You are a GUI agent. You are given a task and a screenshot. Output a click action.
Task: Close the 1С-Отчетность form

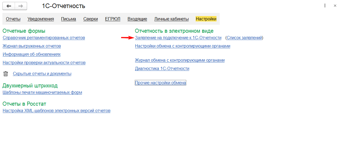click(335, 6)
